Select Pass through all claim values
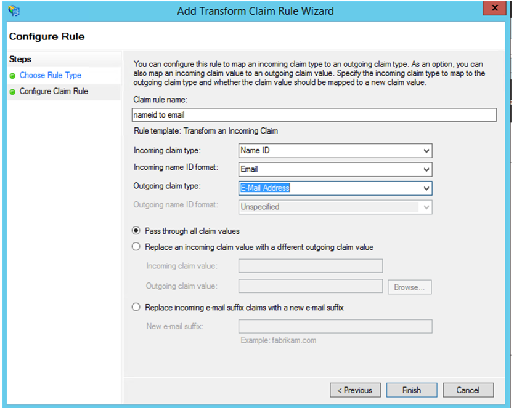This screenshot has height=408, width=514. (x=136, y=231)
